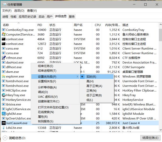Click icon of csrss.exe PID 612
The image size is (162, 142).
pos(4,48)
